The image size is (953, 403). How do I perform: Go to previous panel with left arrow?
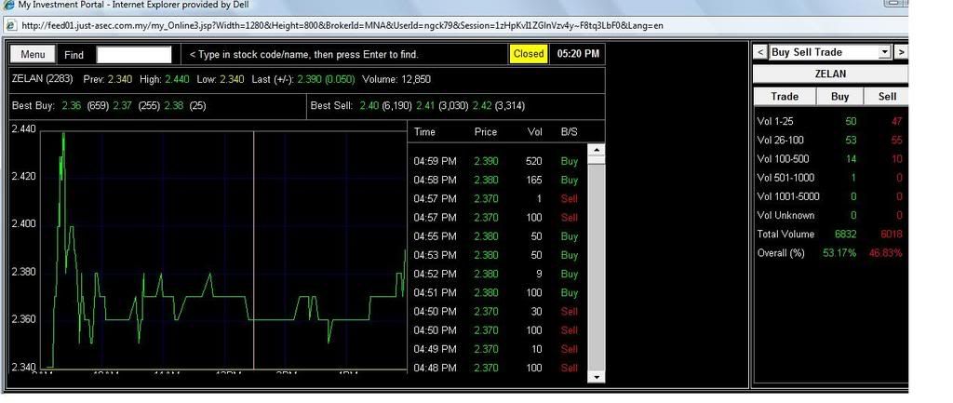click(x=760, y=52)
